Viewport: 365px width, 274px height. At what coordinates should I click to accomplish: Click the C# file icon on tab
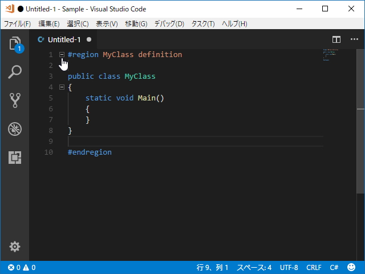(x=41, y=39)
